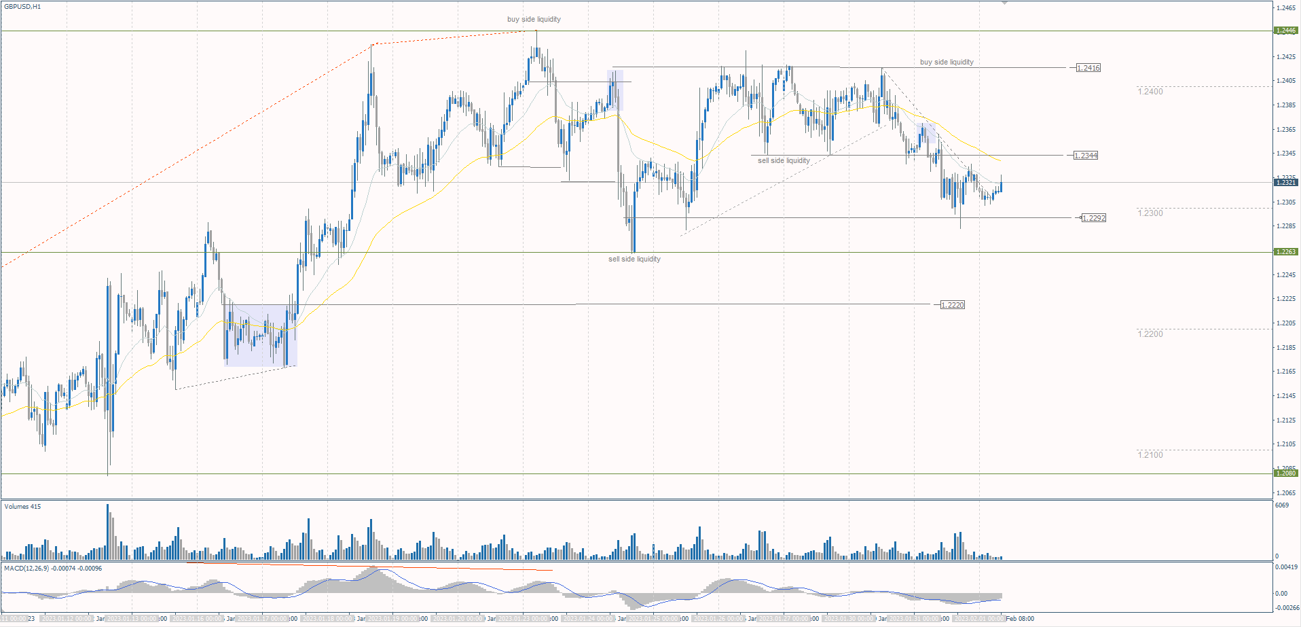Viewport: 1301px width, 627px height.
Task: Click the GBPUSD,H1 chart title
Action: [x=22, y=7]
